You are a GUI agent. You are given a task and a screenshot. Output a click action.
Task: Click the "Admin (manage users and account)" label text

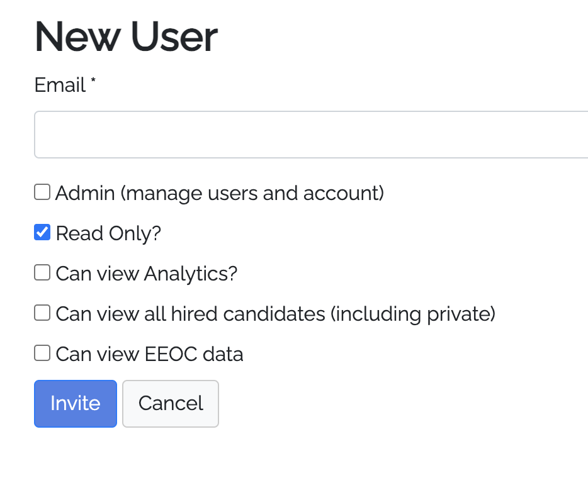[x=219, y=193]
